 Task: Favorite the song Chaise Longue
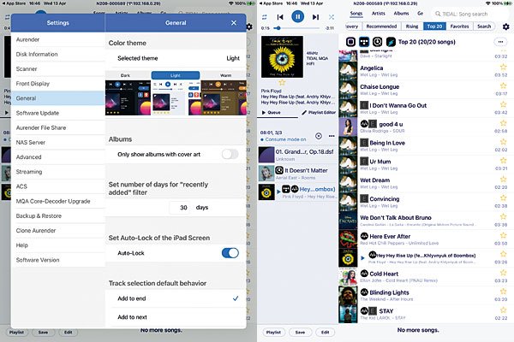503,85
